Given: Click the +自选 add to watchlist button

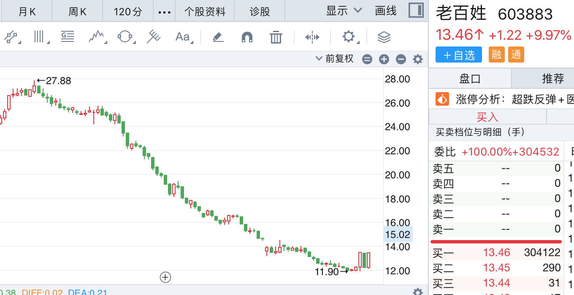Looking at the screenshot, I should [460, 55].
